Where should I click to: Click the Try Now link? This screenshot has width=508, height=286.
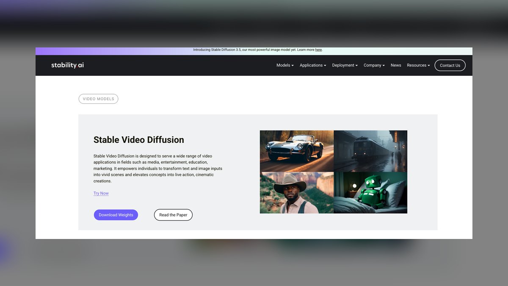(101, 193)
